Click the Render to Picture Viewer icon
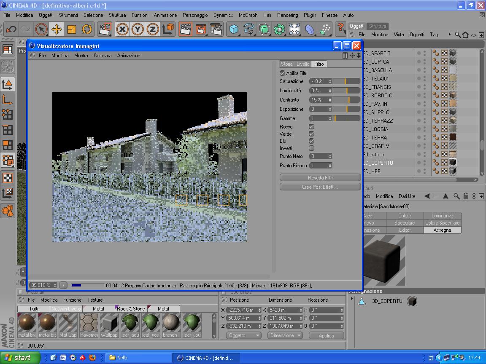The image size is (486, 364). pyautogui.click(x=201, y=29)
